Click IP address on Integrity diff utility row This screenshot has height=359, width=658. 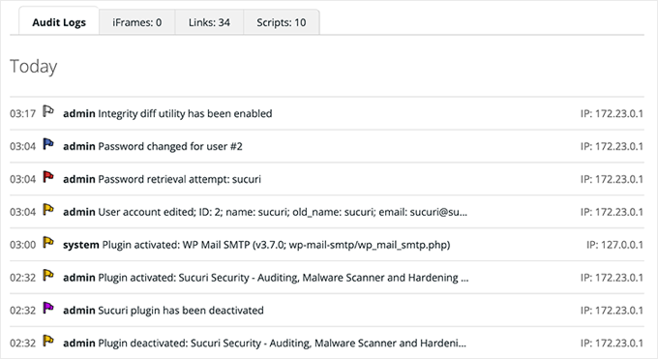click(612, 114)
